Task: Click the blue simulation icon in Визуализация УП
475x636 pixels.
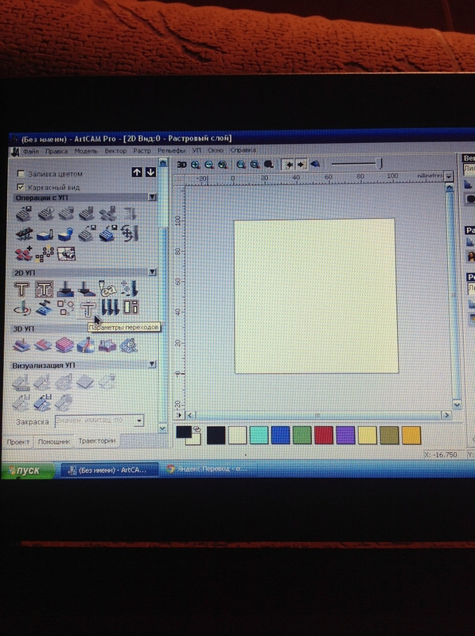Action: 42,402
